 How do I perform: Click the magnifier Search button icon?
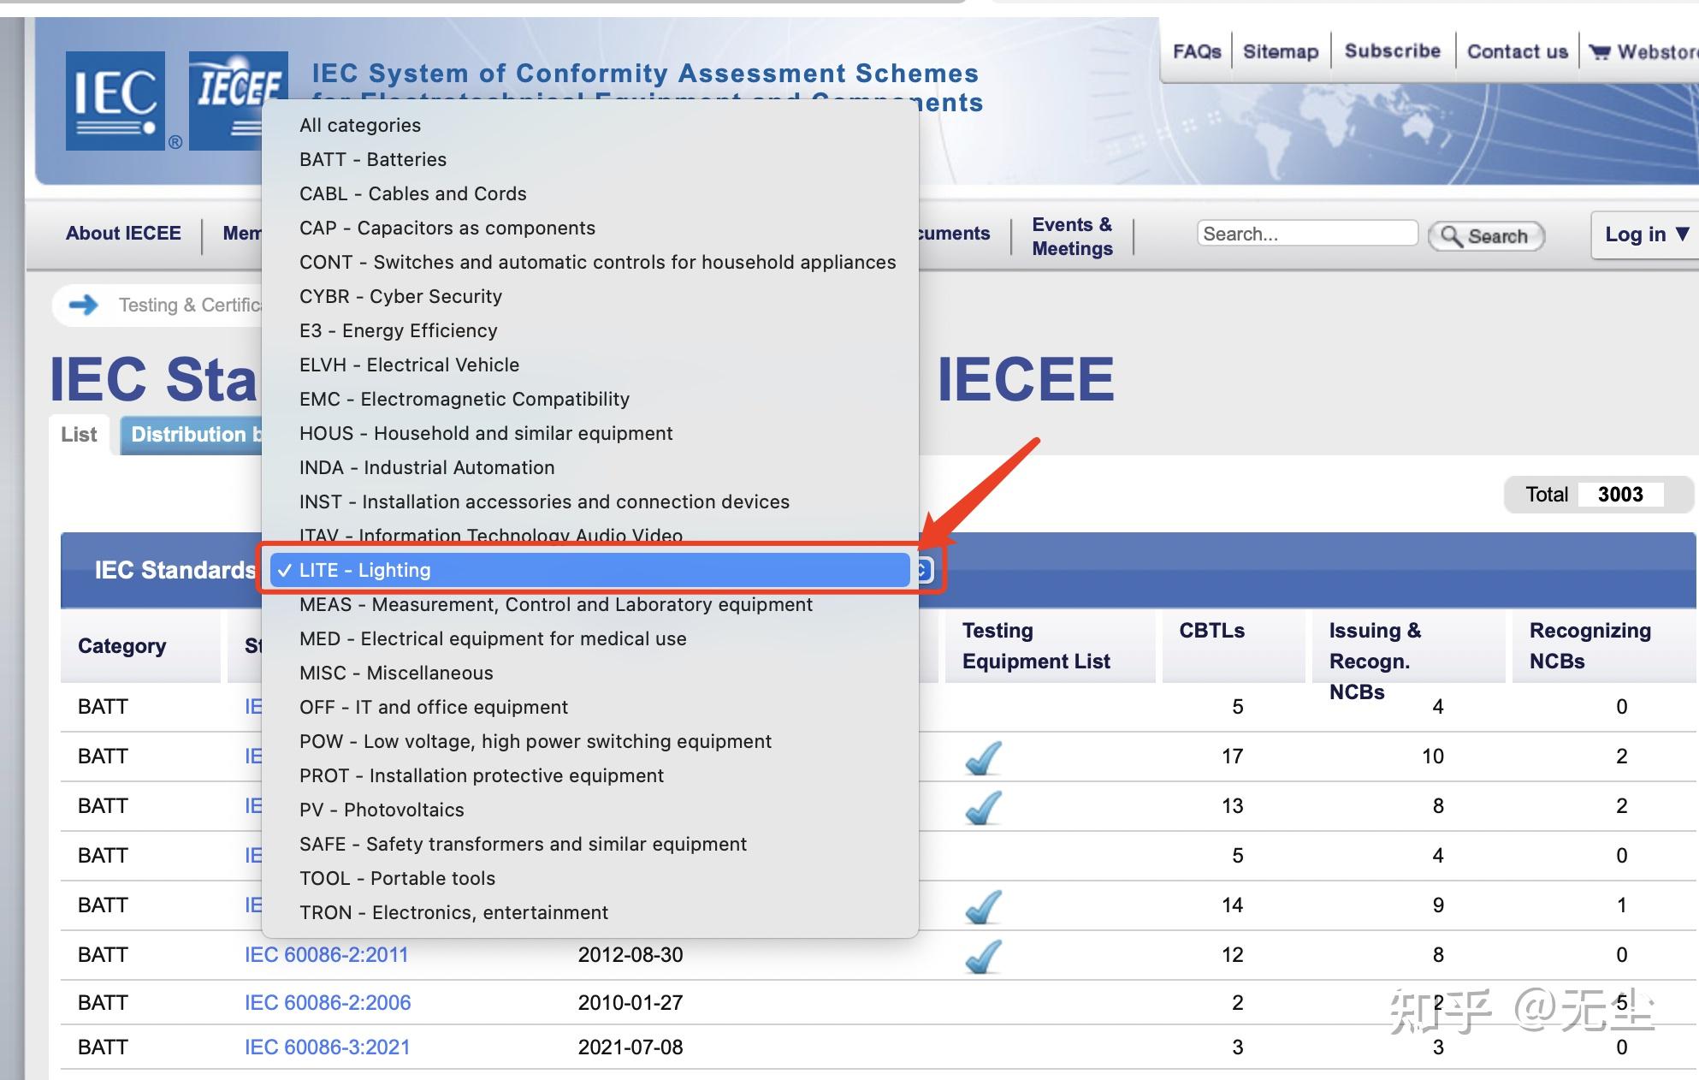(x=1452, y=235)
